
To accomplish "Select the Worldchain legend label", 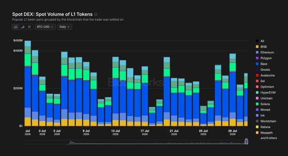I will [268, 121].
